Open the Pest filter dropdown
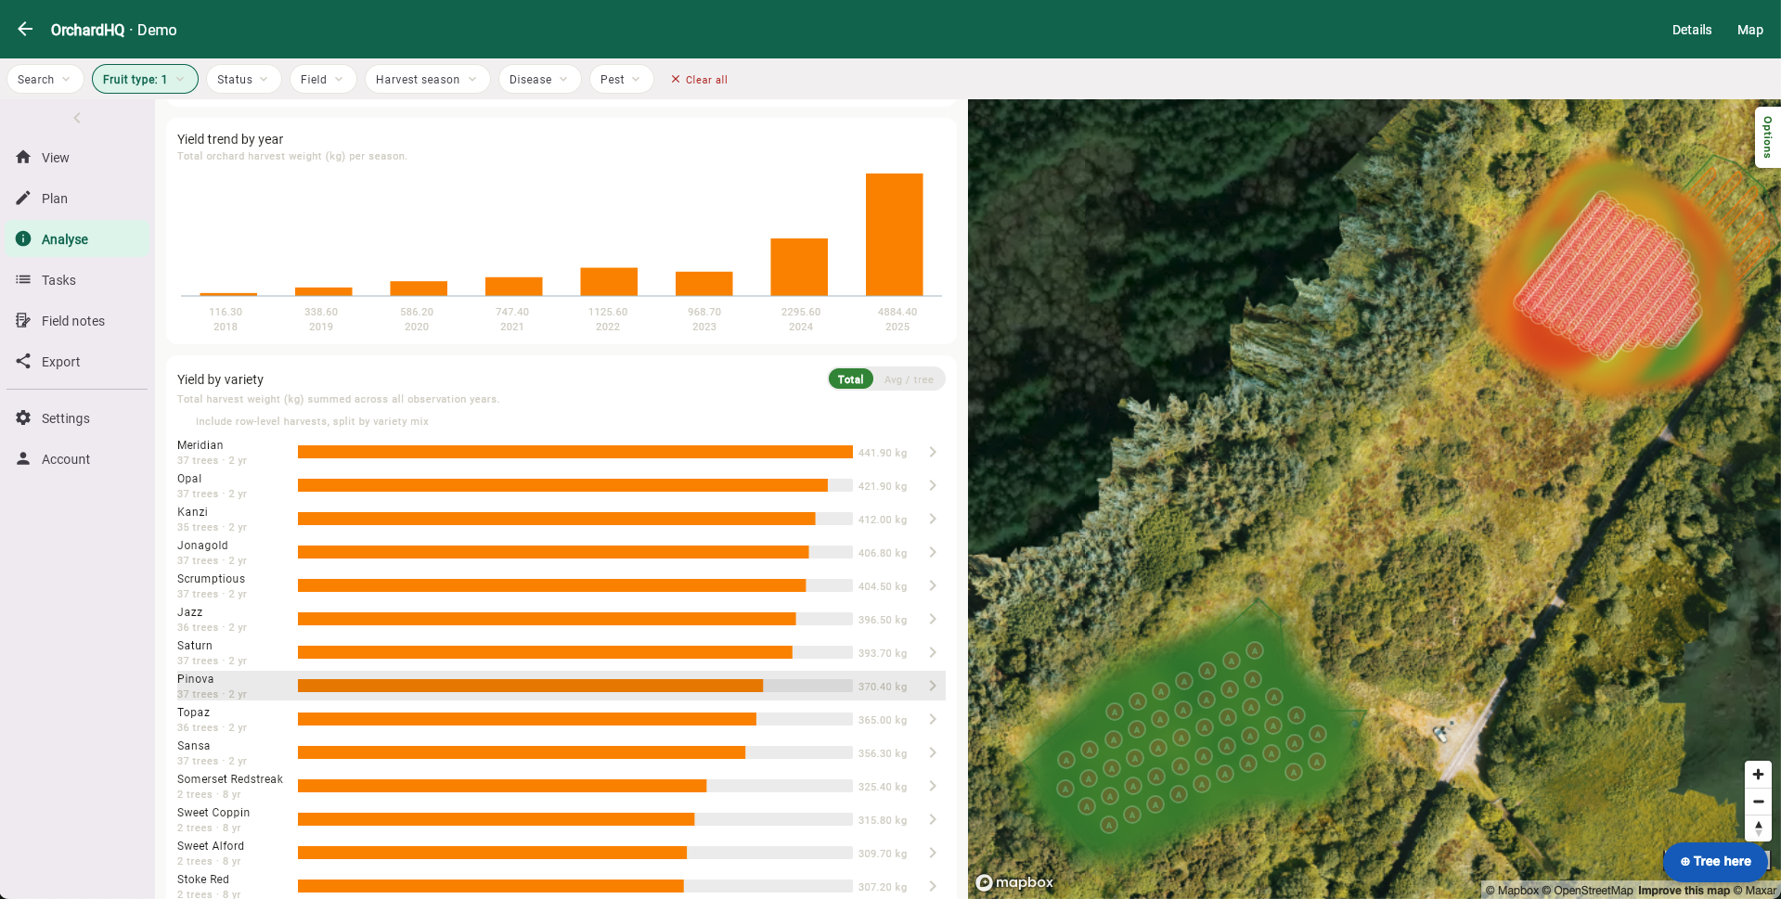 click(x=621, y=80)
